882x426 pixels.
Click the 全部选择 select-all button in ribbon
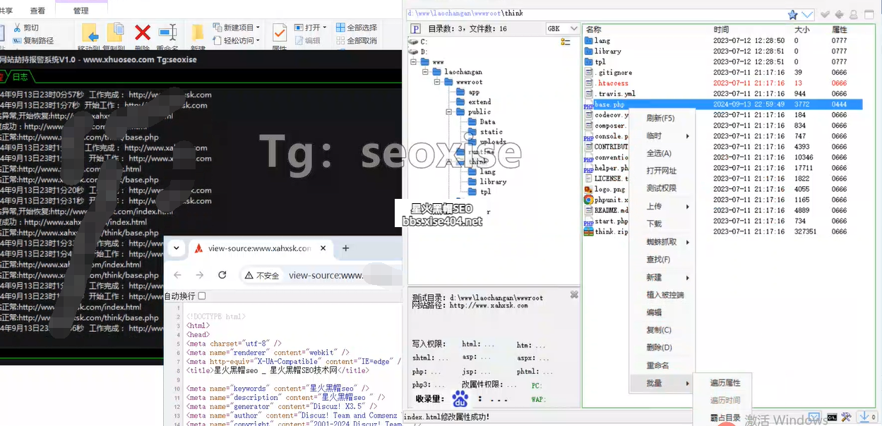click(x=357, y=28)
